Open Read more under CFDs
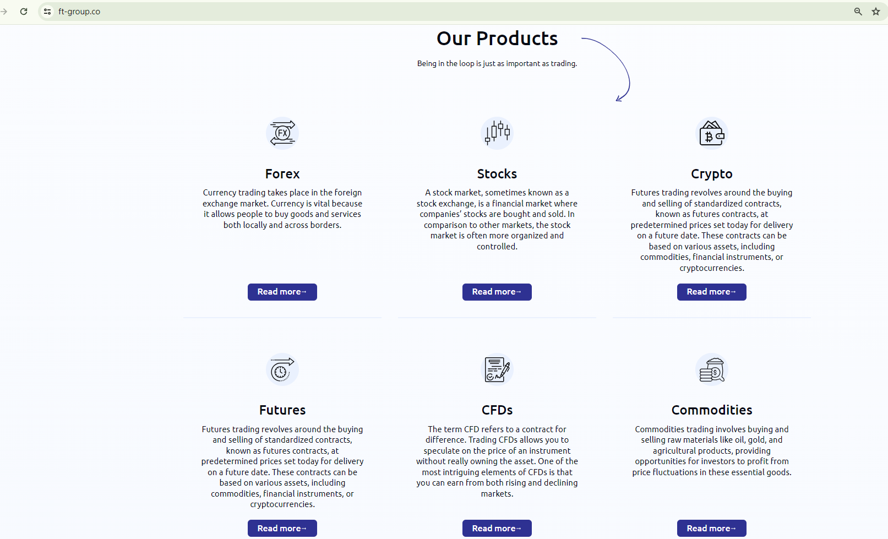Viewport: 888px width, 539px height. (497, 528)
